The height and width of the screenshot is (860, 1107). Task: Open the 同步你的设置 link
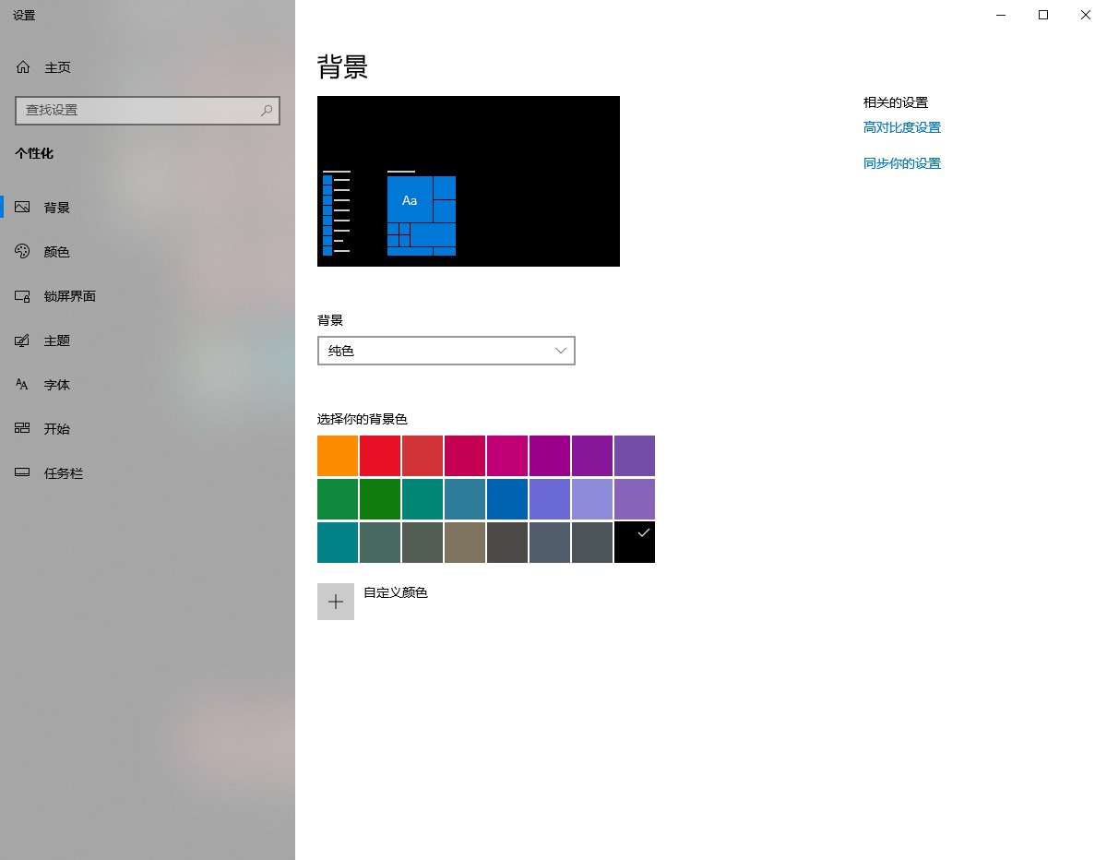(x=902, y=163)
